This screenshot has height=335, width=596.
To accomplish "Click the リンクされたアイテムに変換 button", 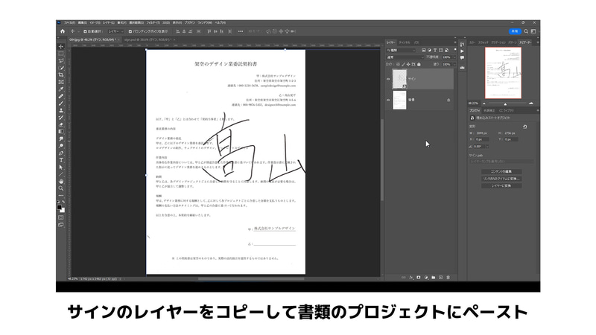I will click(501, 179).
